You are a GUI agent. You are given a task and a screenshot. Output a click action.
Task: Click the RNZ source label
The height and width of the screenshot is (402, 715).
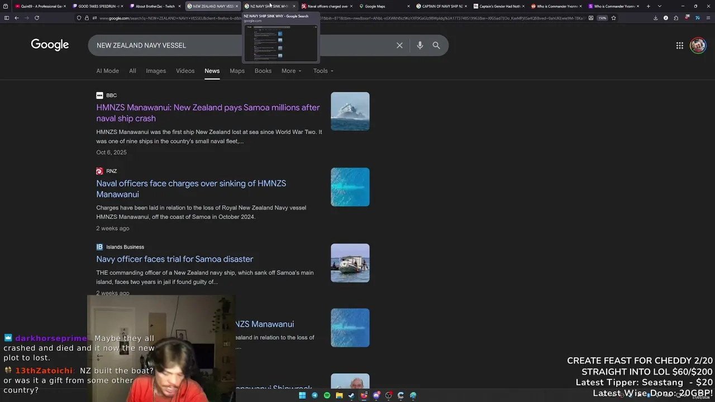pos(111,171)
